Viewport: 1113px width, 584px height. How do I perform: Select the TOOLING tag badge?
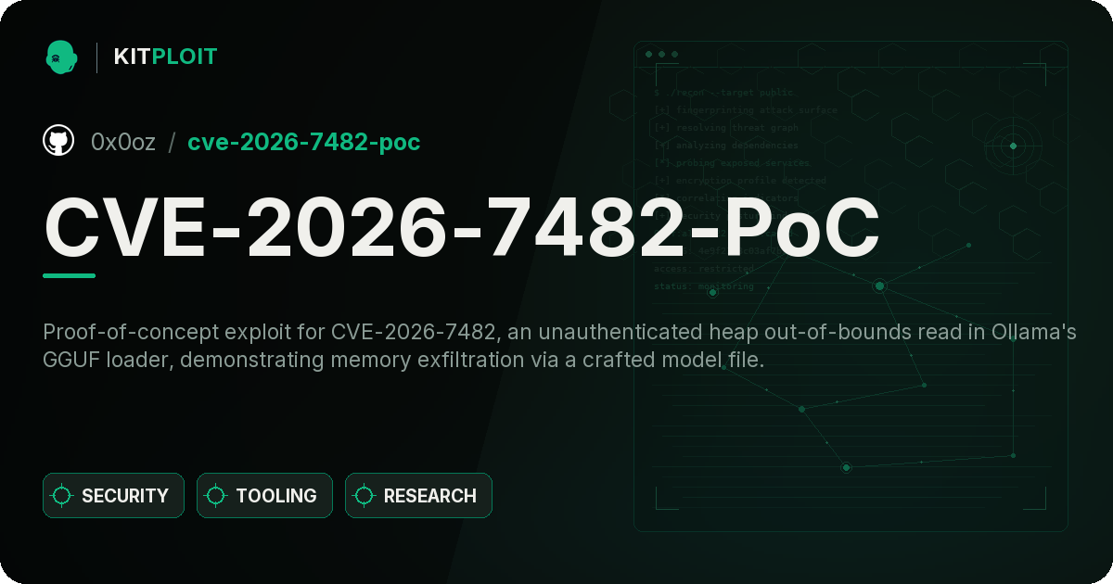(264, 496)
